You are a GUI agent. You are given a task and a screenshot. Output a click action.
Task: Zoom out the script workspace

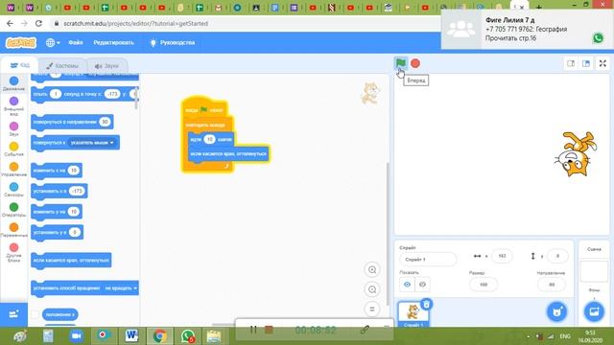372,289
